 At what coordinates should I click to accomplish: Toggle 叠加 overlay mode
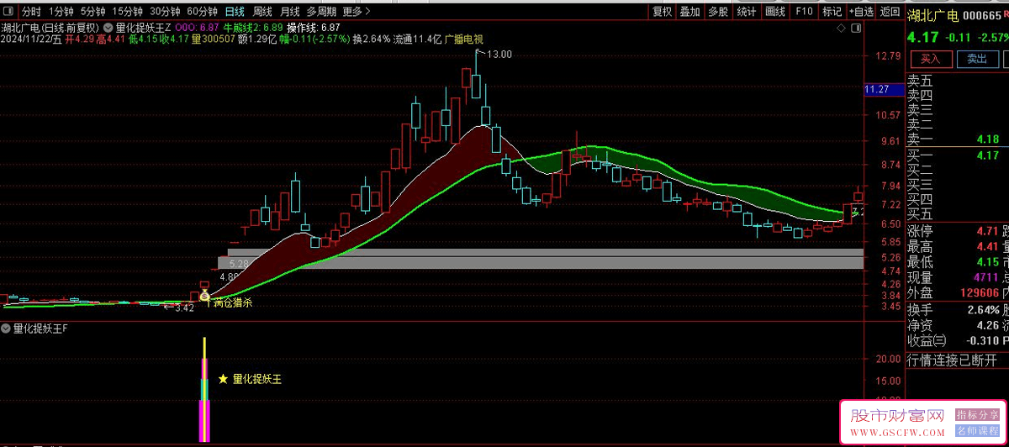click(x=689, y=12)
